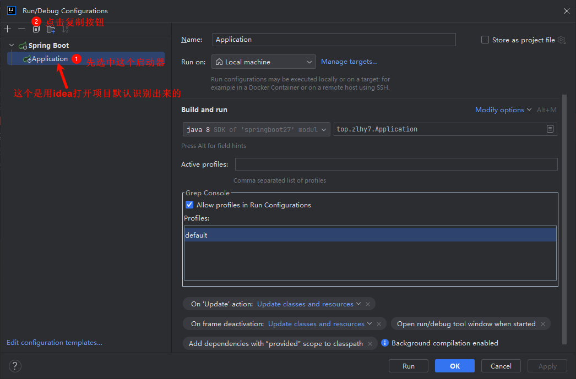
Task: Click the Copy Configuration icon
Action: point(36,29)
